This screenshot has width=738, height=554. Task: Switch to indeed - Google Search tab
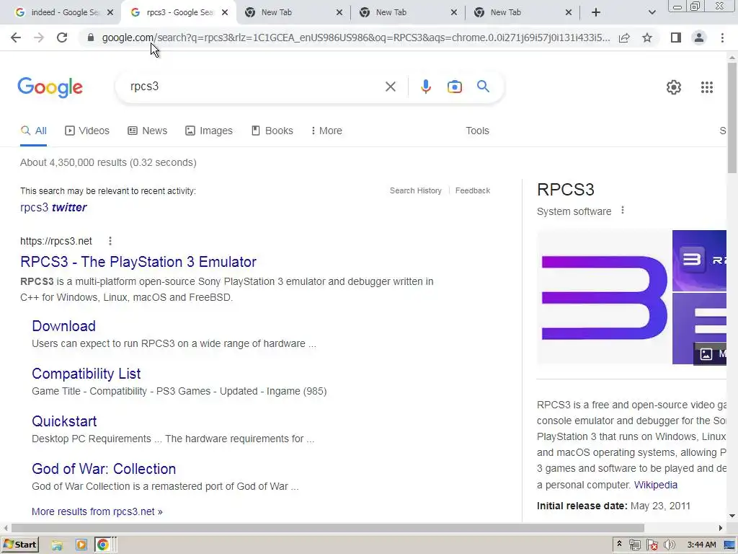(x=58, y=12)
